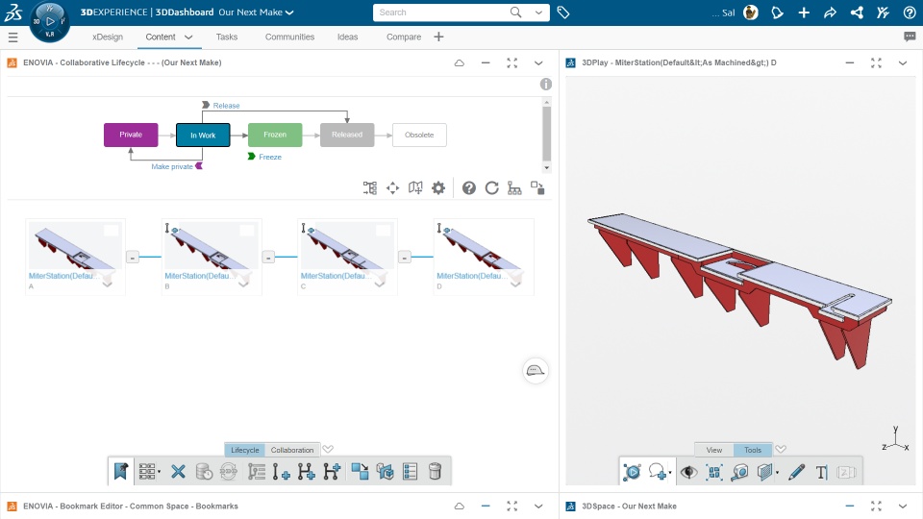Open the 3DPlay widget menu chevron
Screen dimensions: 923x519
pos(903,63)
